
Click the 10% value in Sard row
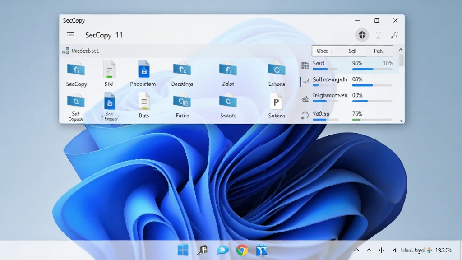pos(388,63)
